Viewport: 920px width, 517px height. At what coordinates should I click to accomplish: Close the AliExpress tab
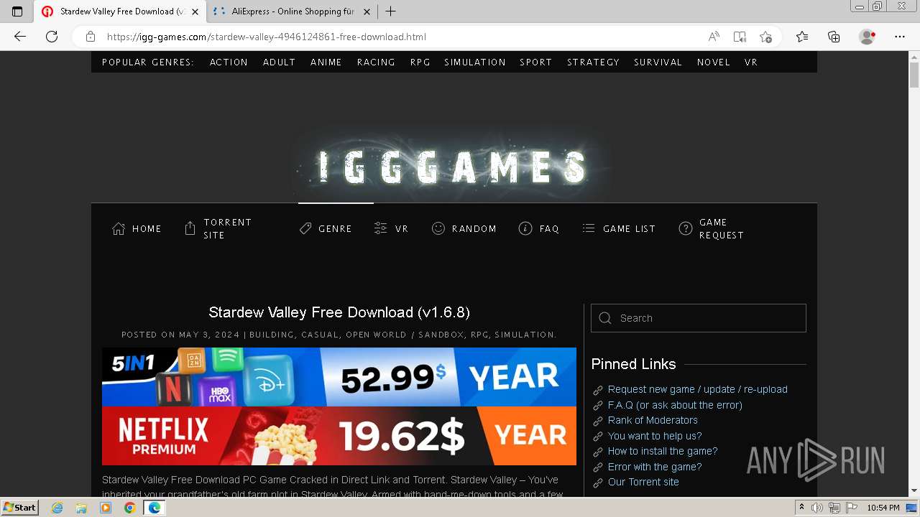367,11
